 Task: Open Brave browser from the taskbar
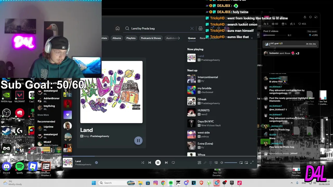point(201,183)
